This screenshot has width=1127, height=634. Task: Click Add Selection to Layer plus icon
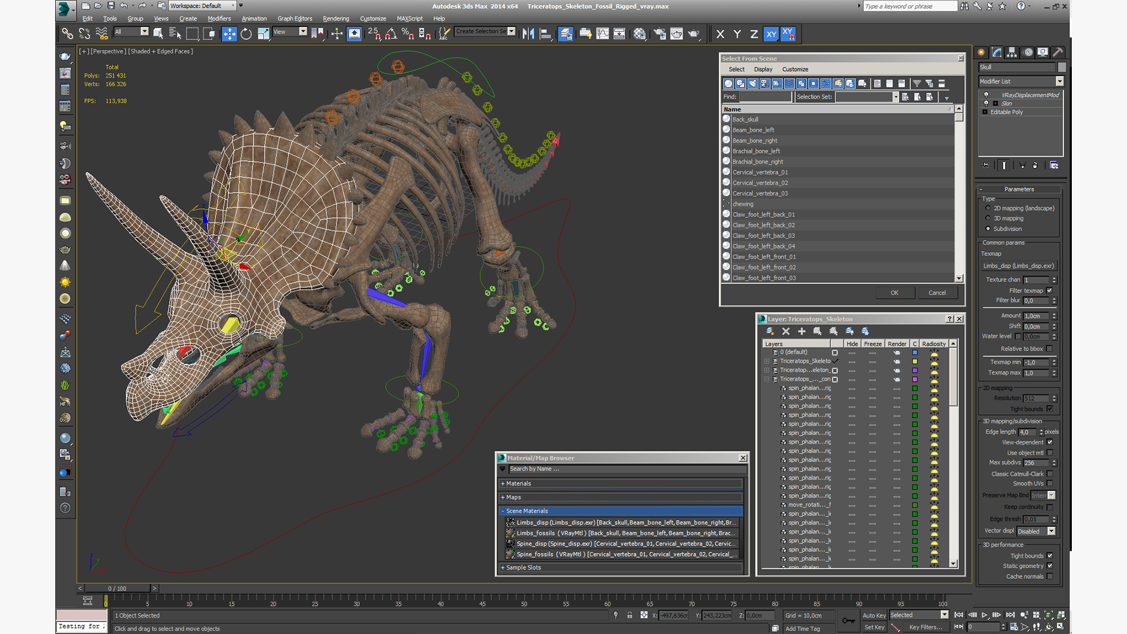tap(801, 332)
